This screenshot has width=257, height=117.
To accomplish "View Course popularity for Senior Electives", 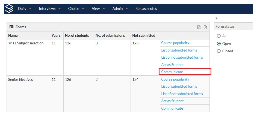I will coord(175,79).
